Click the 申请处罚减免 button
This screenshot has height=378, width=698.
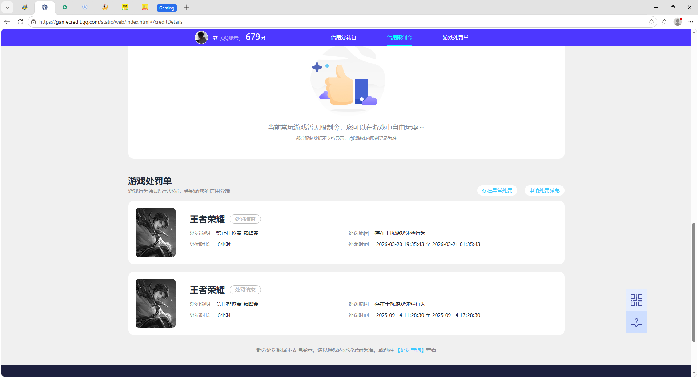click(544, 190)
